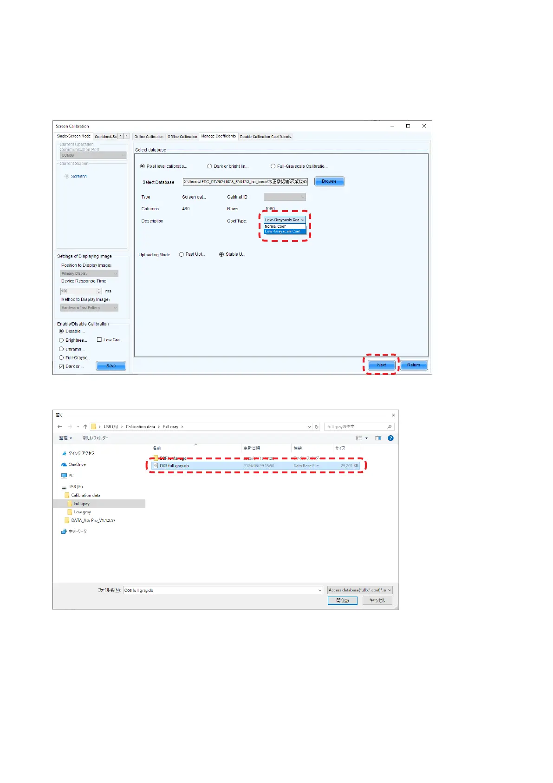Open the file name combo box dropdown
The height and width of the screenshot is (783, 553).
pyautogui.click(x=319, y=590)
